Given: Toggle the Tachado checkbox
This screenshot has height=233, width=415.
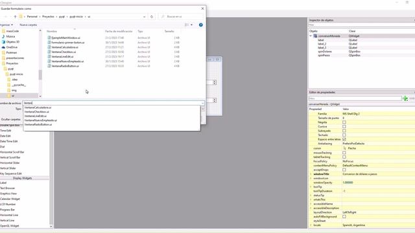Looking at the screenshot, I should [344, 135].
